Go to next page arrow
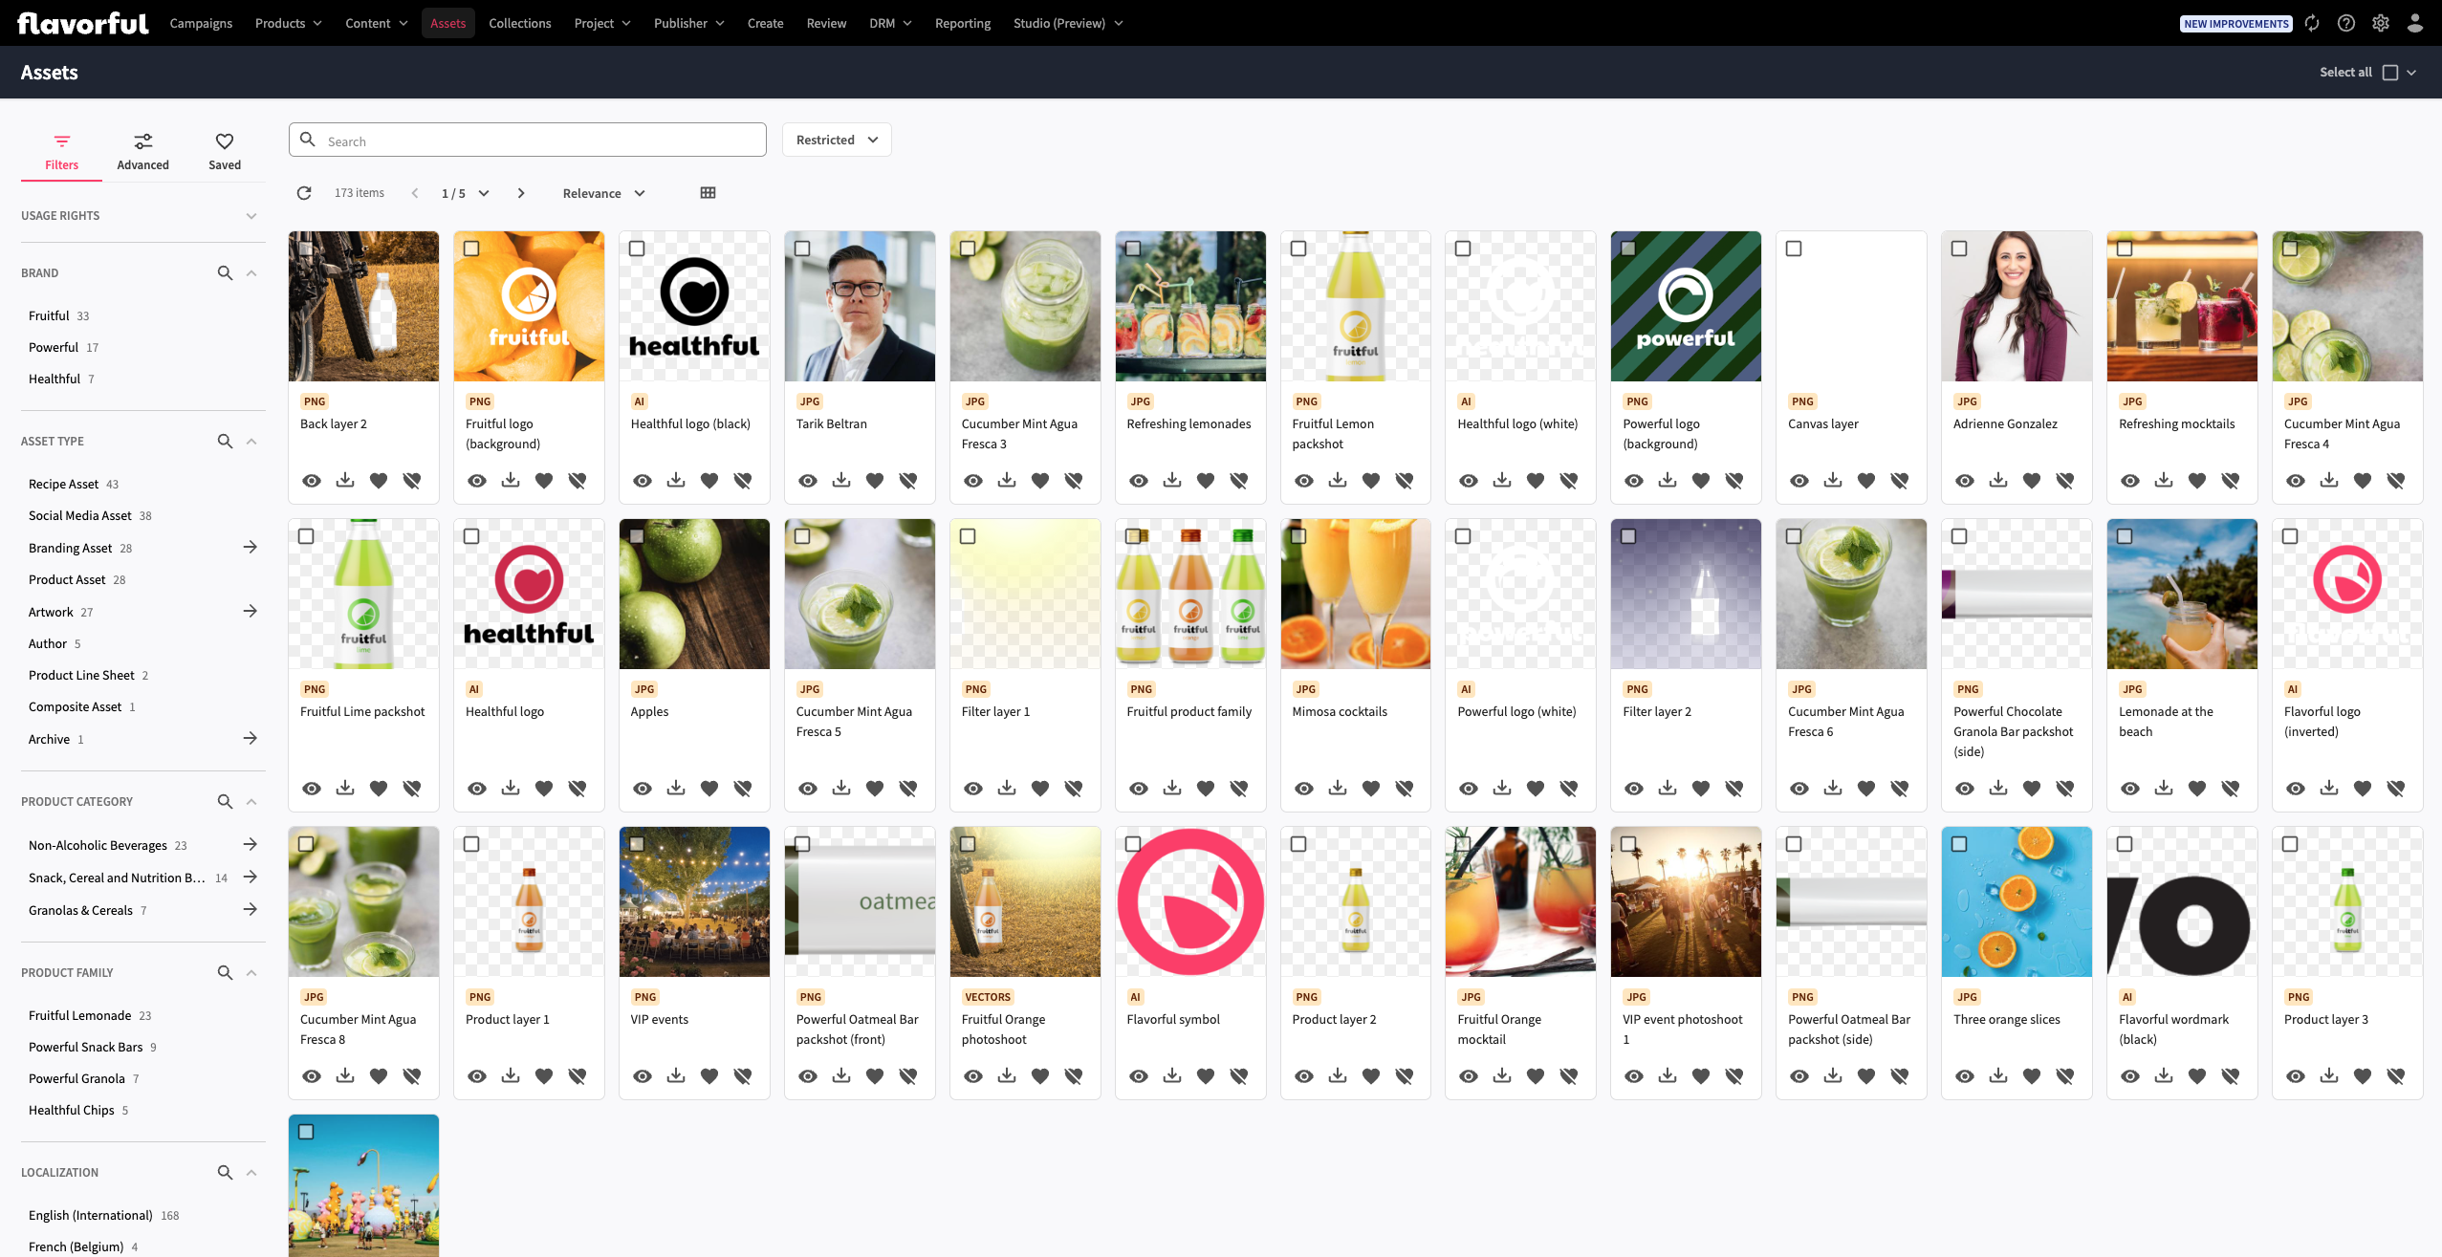 [521, 193]
